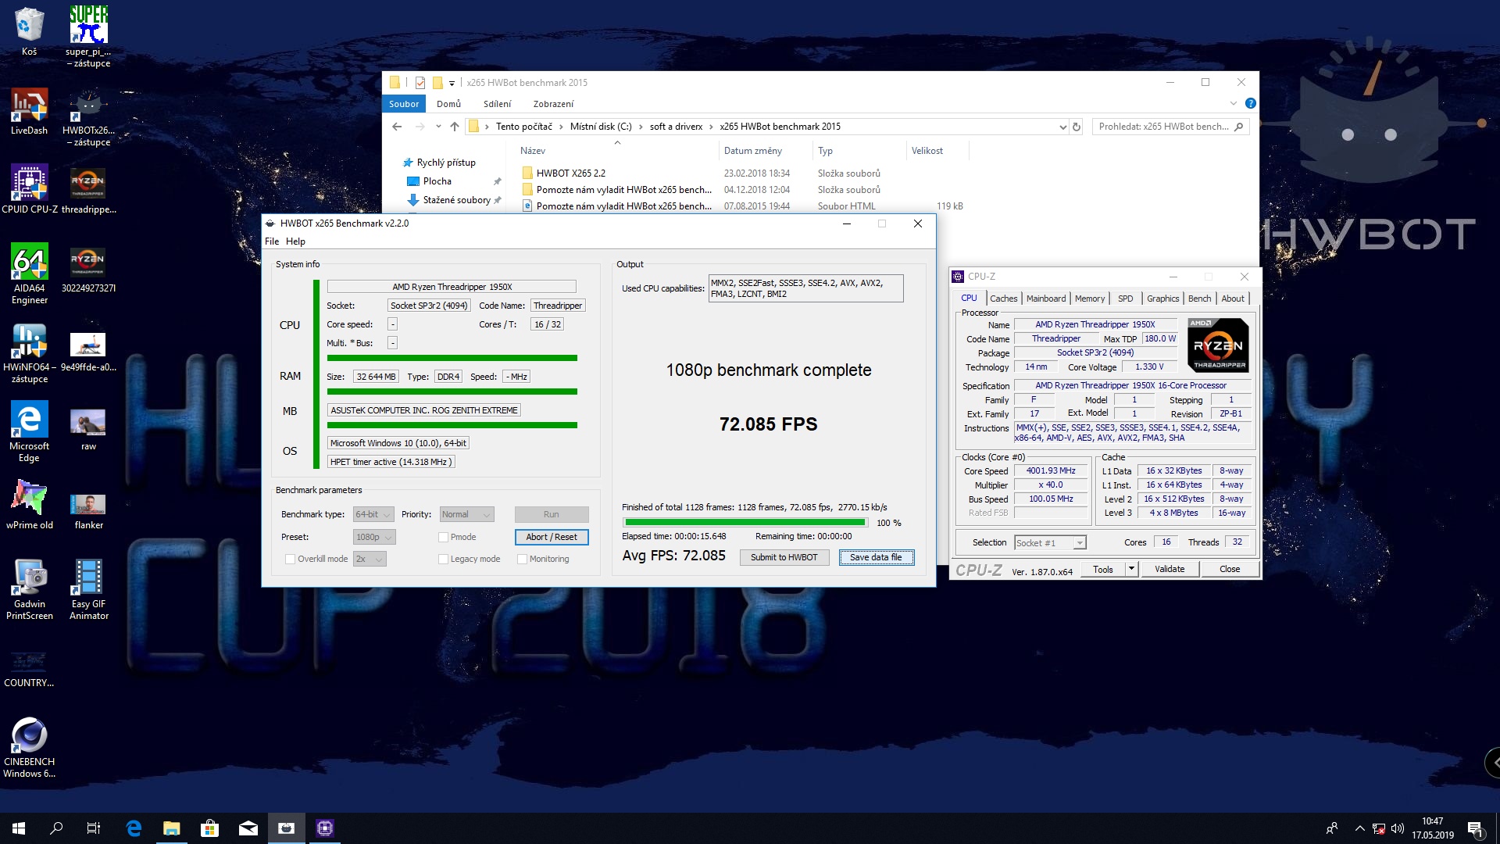The width and height of the screenshot is (1500, 844).
Task: Open Benchmark type 64-bit dropdown
Action: click(373, 514)
